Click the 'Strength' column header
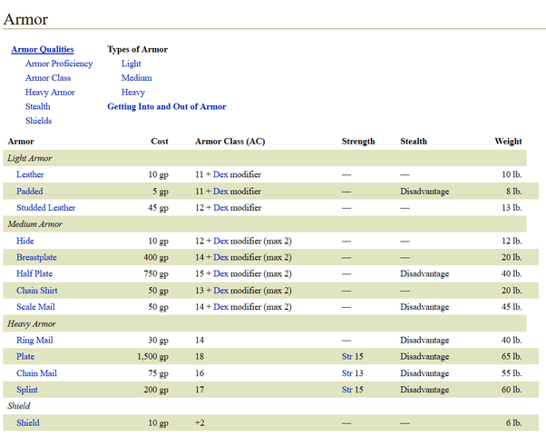 tap(358, 142)
